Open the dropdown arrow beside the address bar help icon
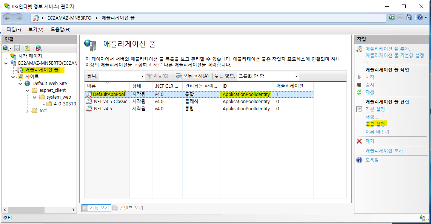431x224 pixels. pos(426,18)
